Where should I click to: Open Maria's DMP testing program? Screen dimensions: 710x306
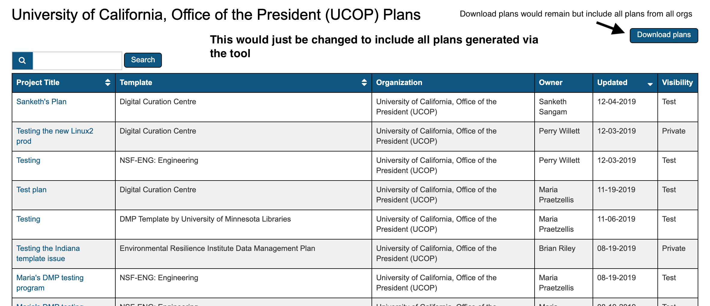click(x=50, y=282)
